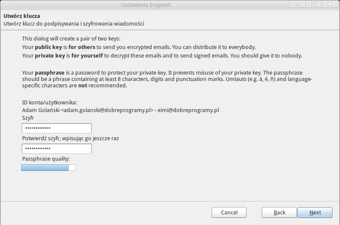Go to previous step with Back
Image resolution: width=340 pixels, height=225 pixels.
[279, 212]
